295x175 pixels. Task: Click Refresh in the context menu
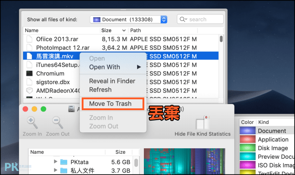point(100,90)
